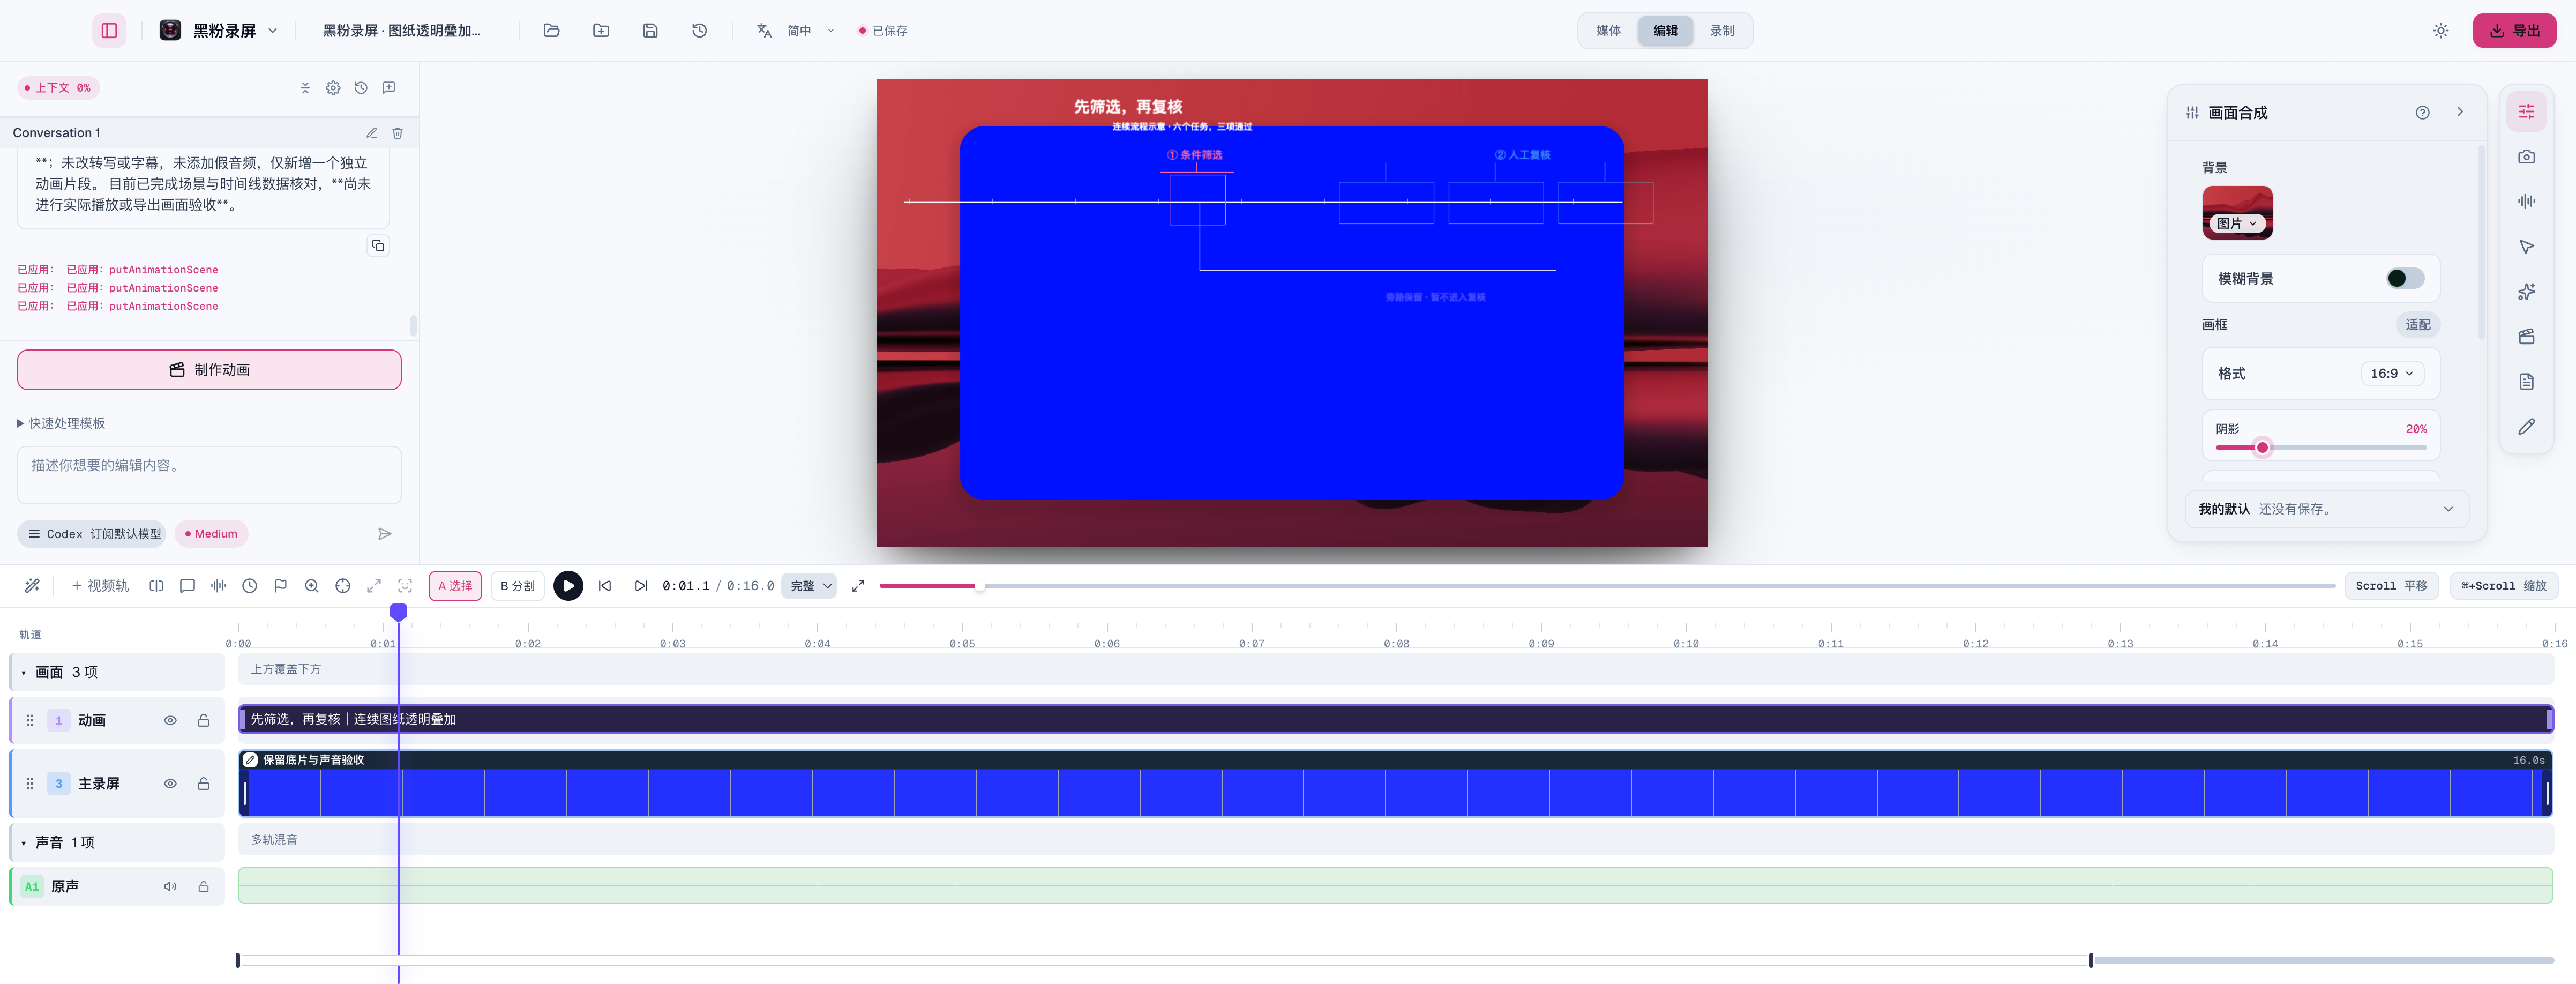Image resolution: width=2576 pixels, height=984 pixels.
Task: Open sparkle effects panel in right sidebar
Action: tap(2526, 292)
